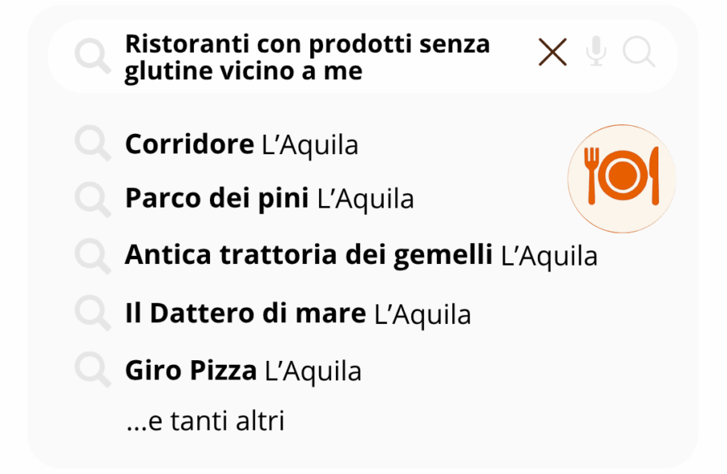Click the search icon beside Antica trattoria dei gemelli
727x474 pixels.
coord(93,256)
